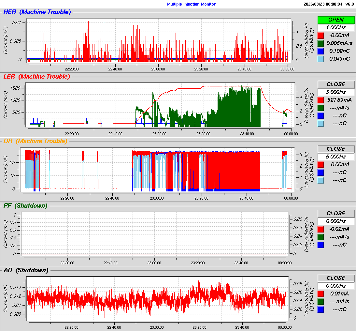
Task: Click the Multiple Injection Monitor title text
Action: coord(191,4)
